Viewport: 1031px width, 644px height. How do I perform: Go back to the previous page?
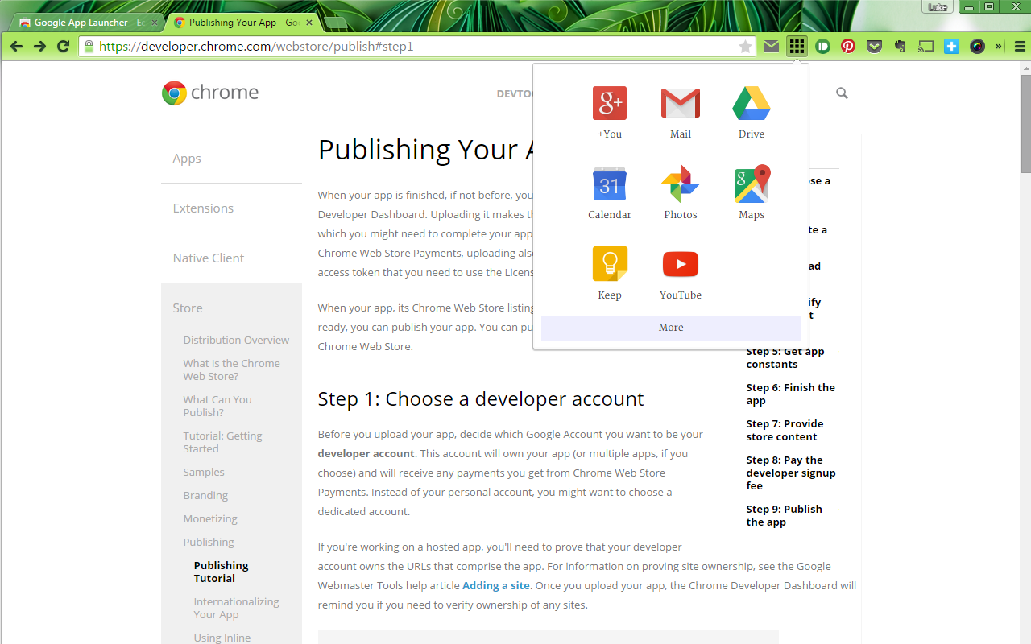16,47
